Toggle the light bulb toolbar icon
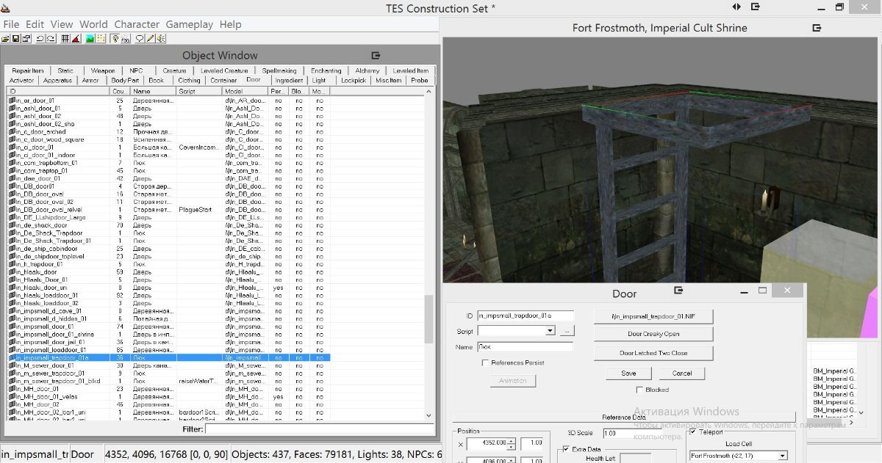The height and width of the screenshot is (463, 882). (115, 39)
